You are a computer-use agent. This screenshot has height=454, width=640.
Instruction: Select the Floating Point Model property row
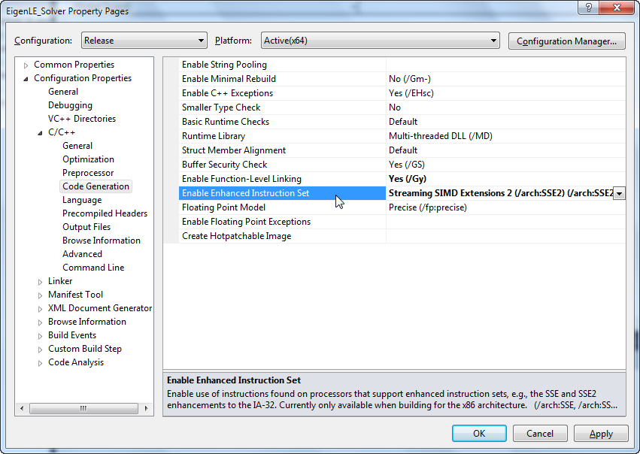223,207
